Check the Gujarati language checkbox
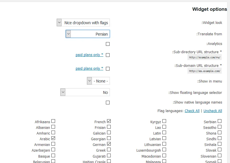This screenshot has height=163, width=230. (x=109, y=156)
